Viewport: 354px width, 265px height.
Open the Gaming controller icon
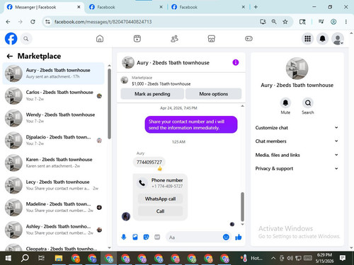coord(249,39)
